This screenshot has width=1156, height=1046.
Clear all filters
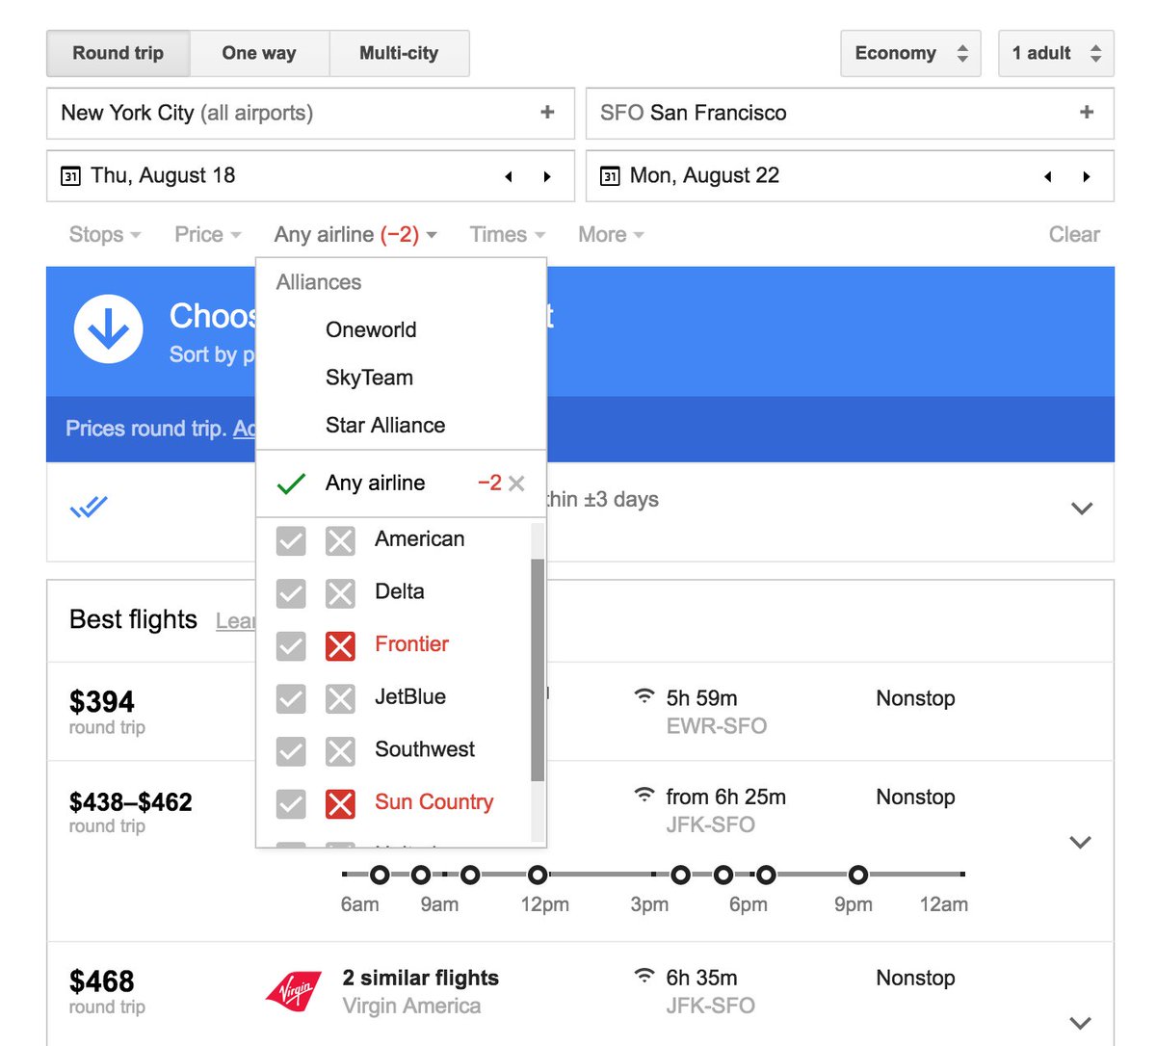(1074, 234)
